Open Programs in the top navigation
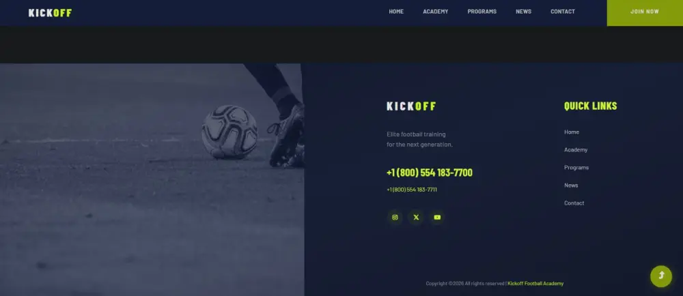The image size is (683, 296). 482,12
